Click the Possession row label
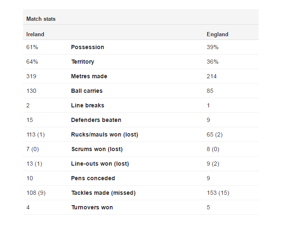Screen dimensions: 284x226 pos(87,47)
